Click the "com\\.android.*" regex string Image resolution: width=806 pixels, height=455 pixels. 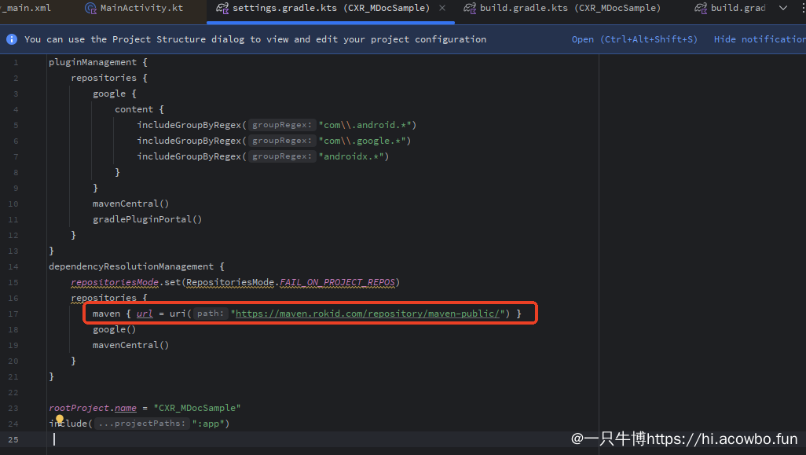[x=365, y=125]
